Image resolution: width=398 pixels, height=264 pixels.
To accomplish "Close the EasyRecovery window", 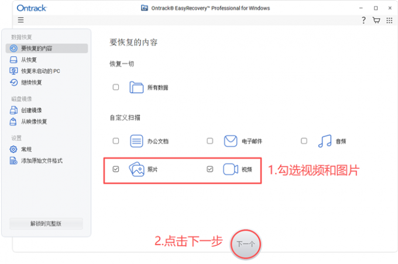I will pyautogui.click(x=390, y=8).
